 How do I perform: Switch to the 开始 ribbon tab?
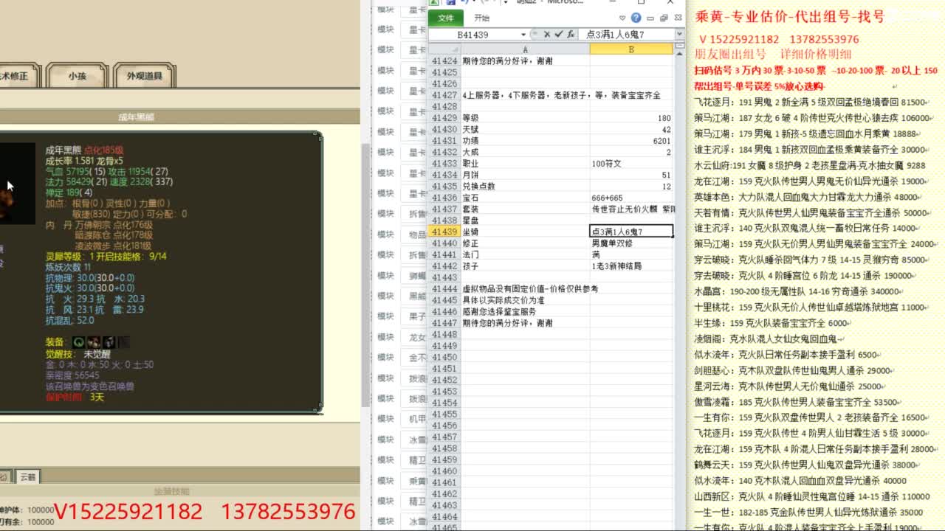point(482,18)
